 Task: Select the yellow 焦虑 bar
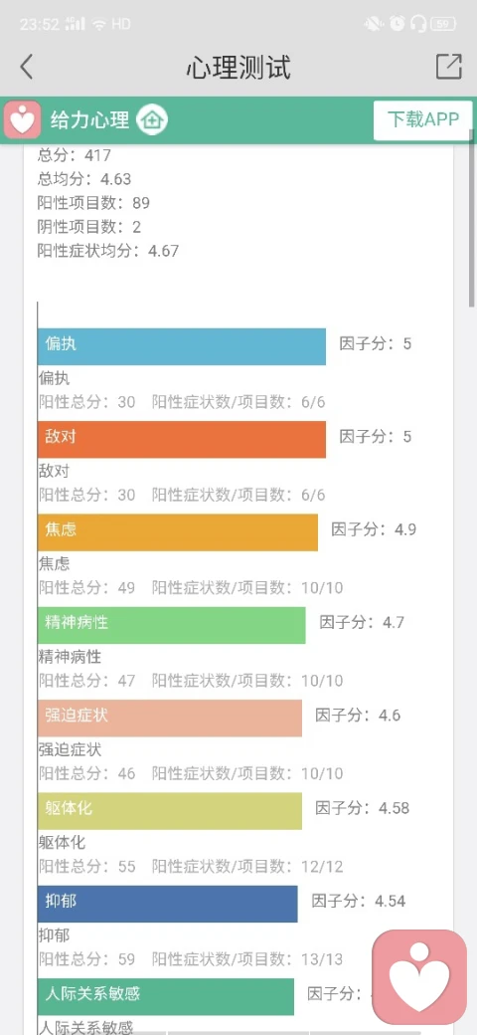[178, 532]
